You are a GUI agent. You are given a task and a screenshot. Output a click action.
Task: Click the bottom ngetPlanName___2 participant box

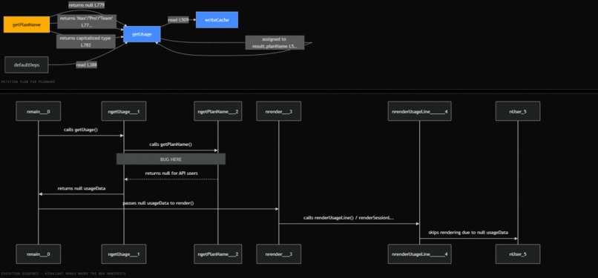[x=218, y=254]
